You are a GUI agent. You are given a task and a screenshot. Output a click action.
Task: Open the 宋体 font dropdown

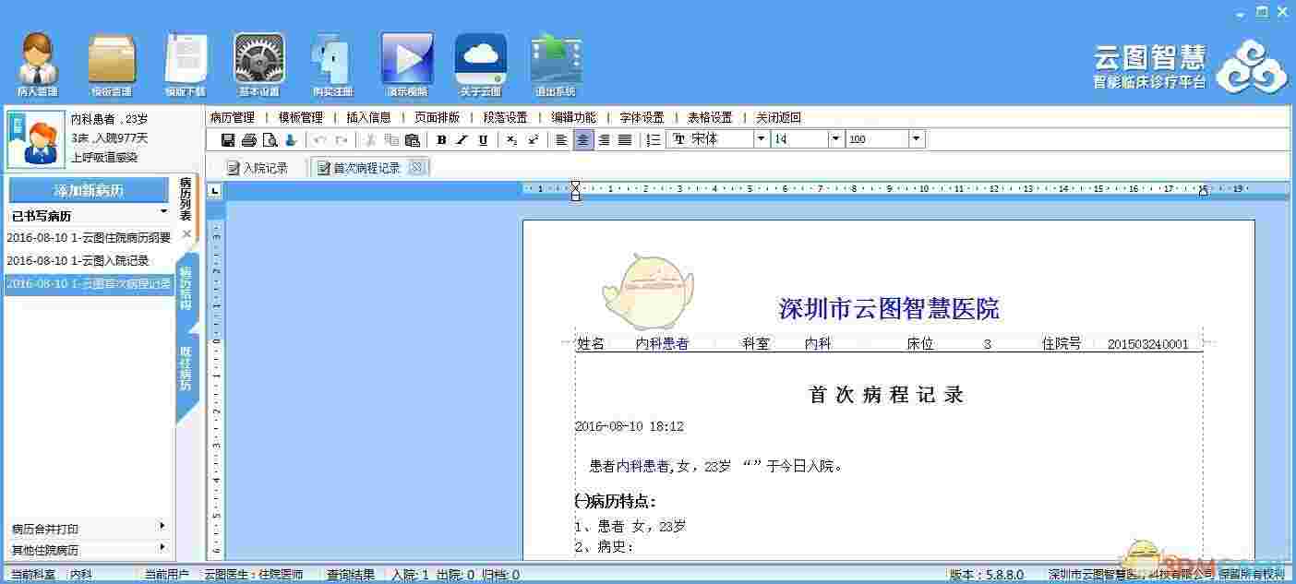click(761, 138)
